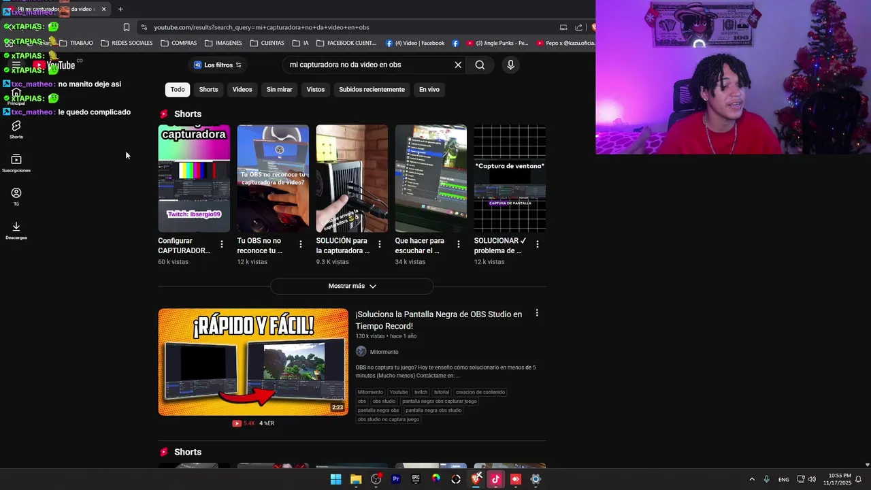
Task: Open the Soluciona la Pantalla Negra video title
Action: pyautogui.click(x=439, y=320)
